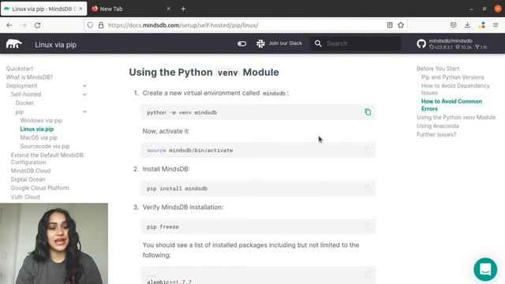Copy the pip freeze command
Image resolution: width=505 pixels, height=284 pixels.
pyautogui.click(x=368, y=226)
